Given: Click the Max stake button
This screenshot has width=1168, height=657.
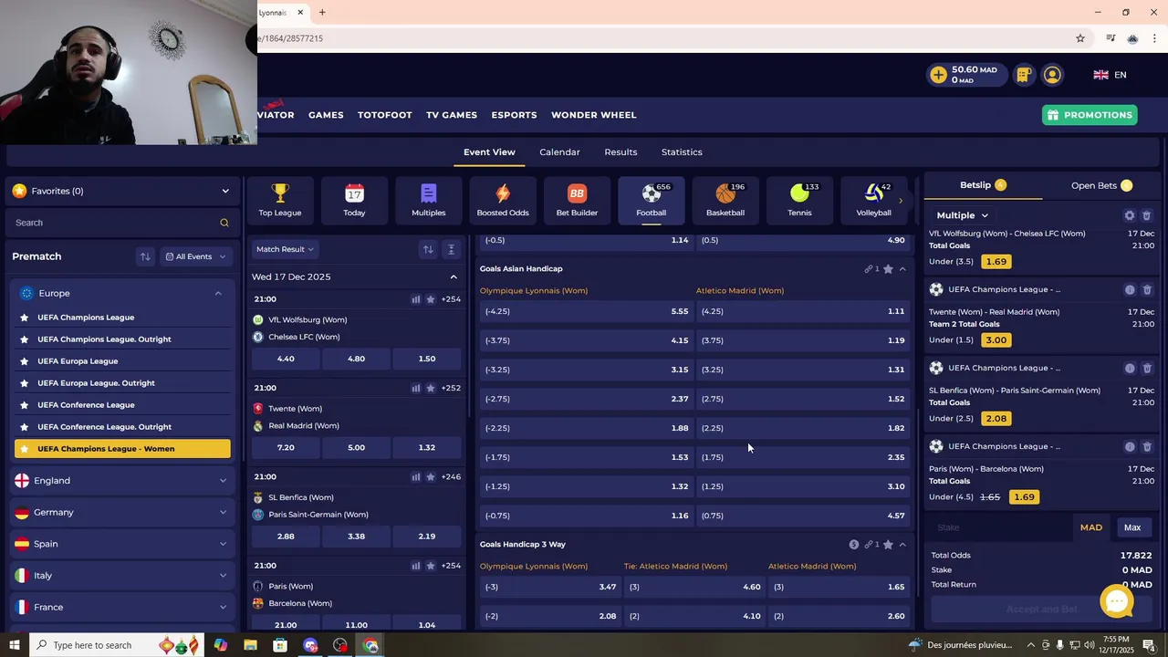Looking at the screenshot, I should click(1132, 527).
